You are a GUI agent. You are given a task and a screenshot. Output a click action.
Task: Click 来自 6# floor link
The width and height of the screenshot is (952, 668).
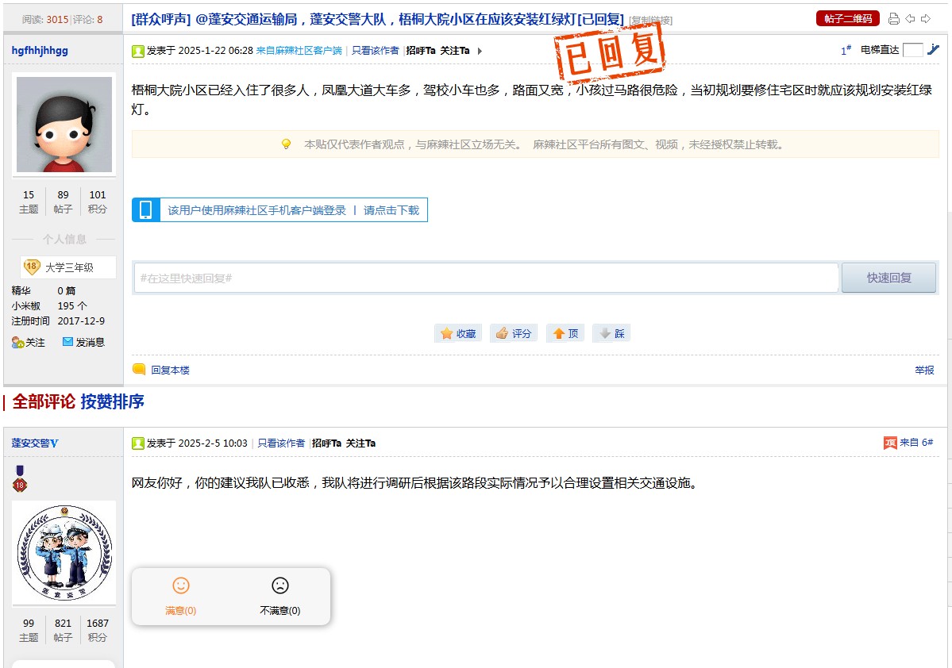pos(916,443)
